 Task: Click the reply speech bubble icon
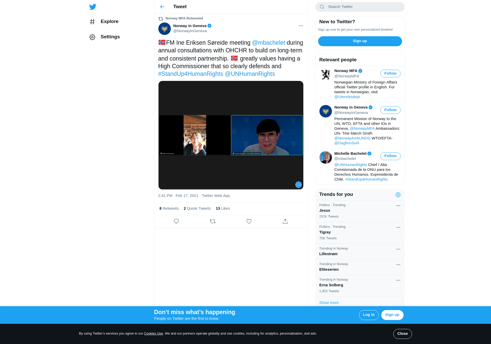pyautogui.click(x=176, y=221)
